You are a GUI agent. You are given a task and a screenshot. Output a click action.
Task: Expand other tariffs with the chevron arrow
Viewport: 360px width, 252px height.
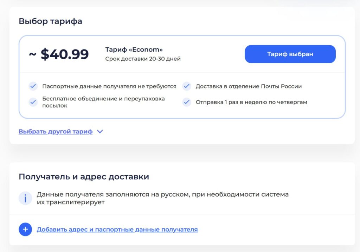(x=100, y=132)
